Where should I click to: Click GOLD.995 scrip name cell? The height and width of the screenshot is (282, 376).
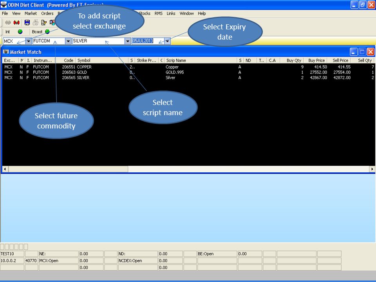click(x=175, y=72)
